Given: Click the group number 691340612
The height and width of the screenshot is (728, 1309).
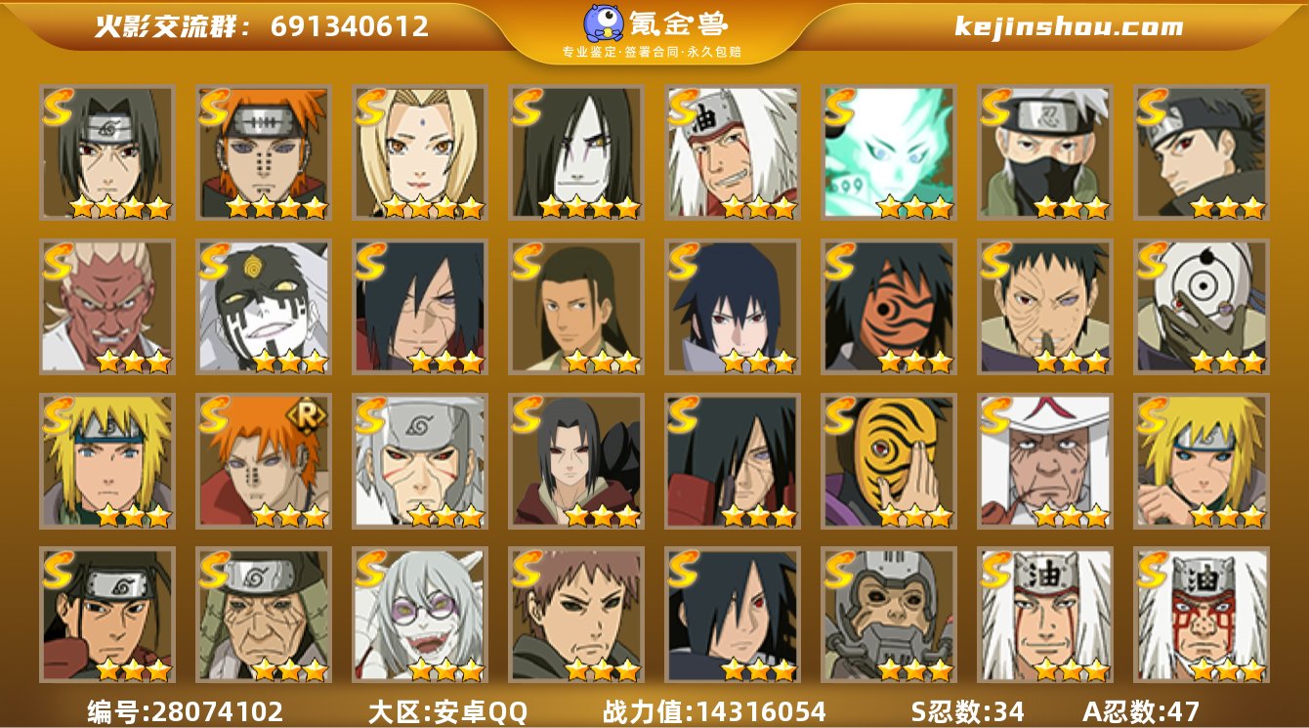Looking at the screenshot, I should coord(350,26).
